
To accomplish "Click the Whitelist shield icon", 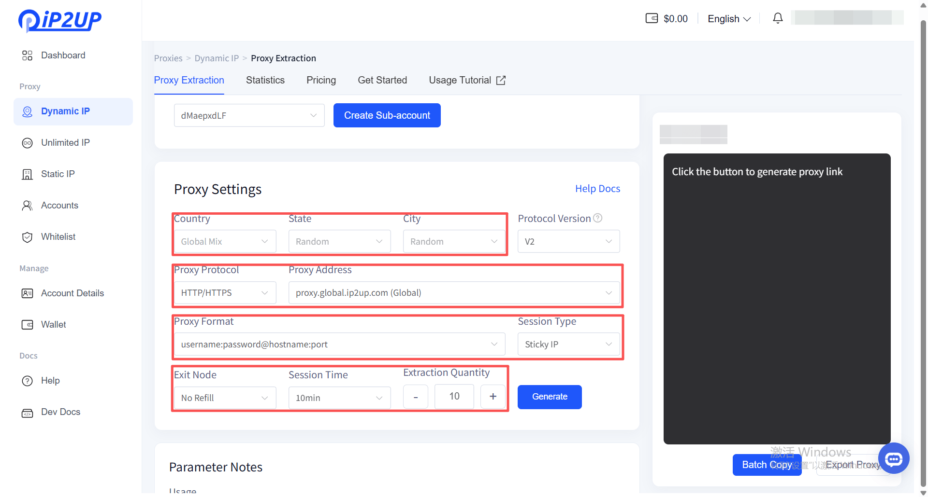I will [28, 237].
